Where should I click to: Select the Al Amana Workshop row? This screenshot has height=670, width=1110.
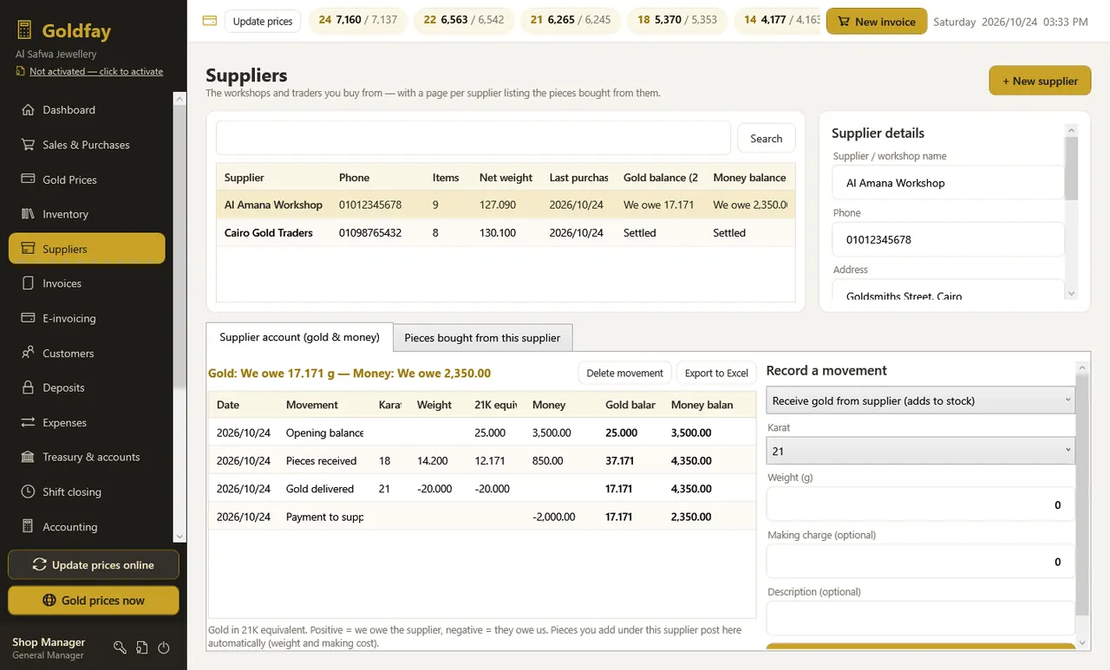[506, 205]
